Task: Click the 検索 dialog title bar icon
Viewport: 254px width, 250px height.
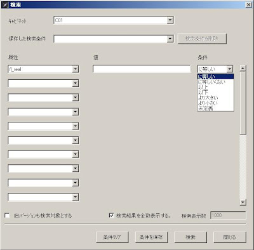Action: pyautogui.click(x=5, y=4)
